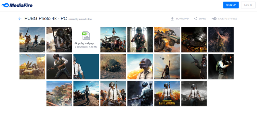This screenshot has height=119, width=257.
Task: Click the LOG IN button
Action: tap(248, 5)
